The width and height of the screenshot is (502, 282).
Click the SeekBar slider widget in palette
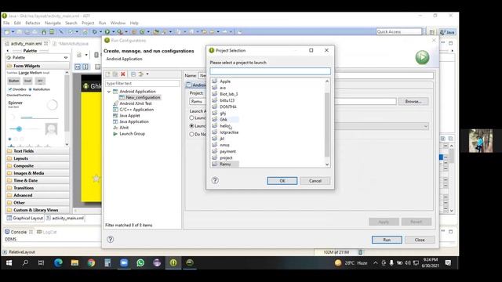tap(24, 128)
